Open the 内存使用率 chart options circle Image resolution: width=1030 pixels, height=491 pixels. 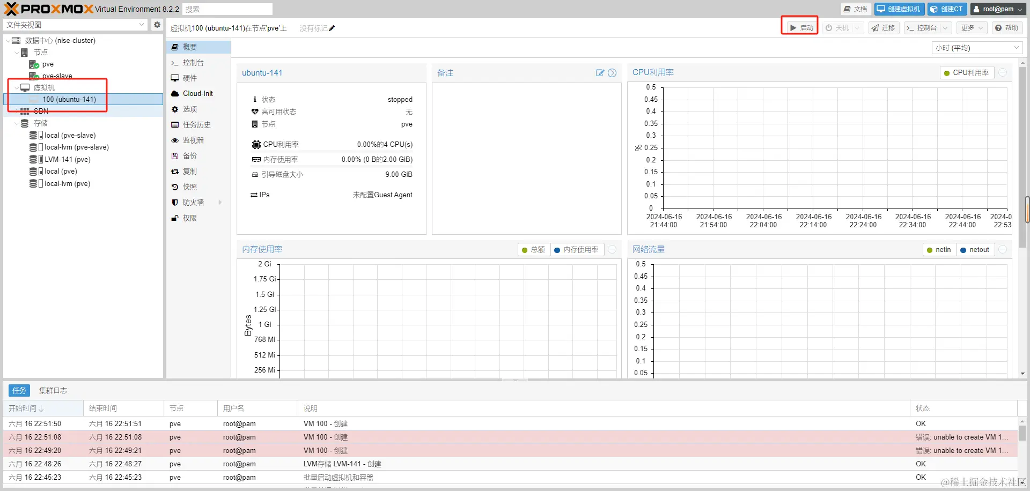(612, 249)
